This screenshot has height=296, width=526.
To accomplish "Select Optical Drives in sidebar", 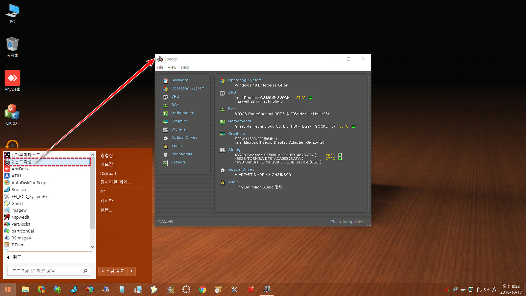I will (x=184, y=137).
